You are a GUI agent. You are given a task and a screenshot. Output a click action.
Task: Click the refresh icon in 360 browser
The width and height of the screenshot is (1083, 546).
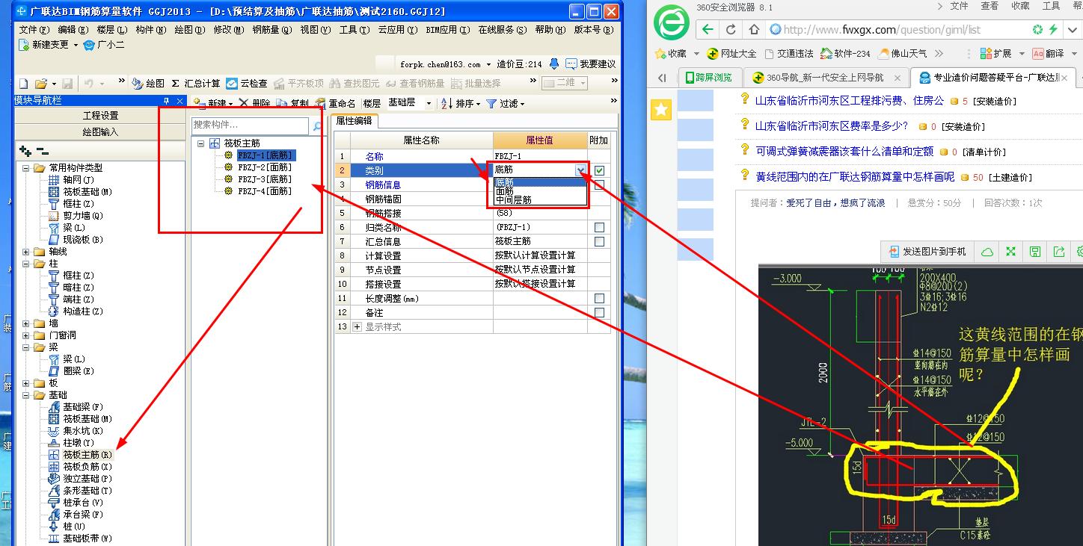pyautogui.click(x=731, y=30)
